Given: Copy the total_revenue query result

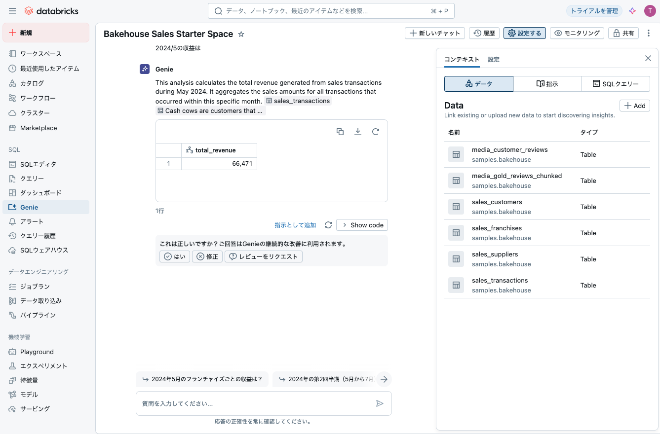Looking at the screenshot, I should tap(340, 132).
